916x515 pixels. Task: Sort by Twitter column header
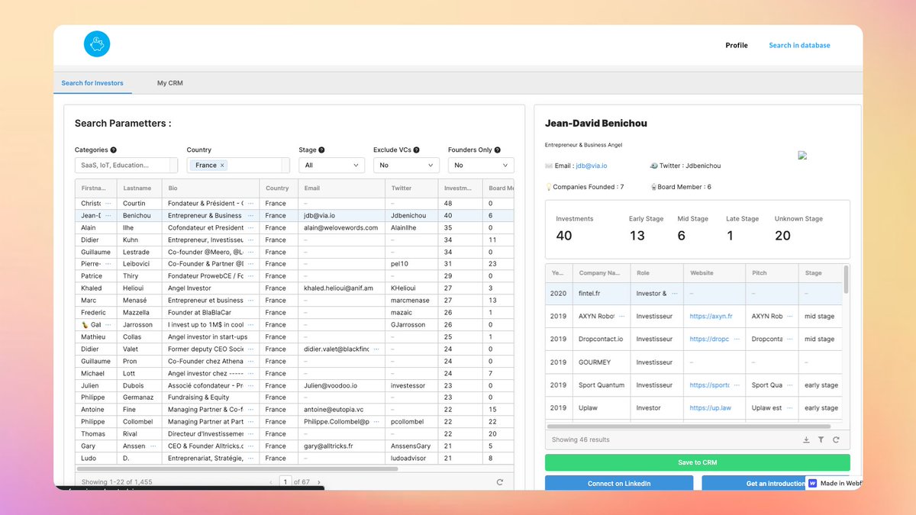tap(411, 188)
